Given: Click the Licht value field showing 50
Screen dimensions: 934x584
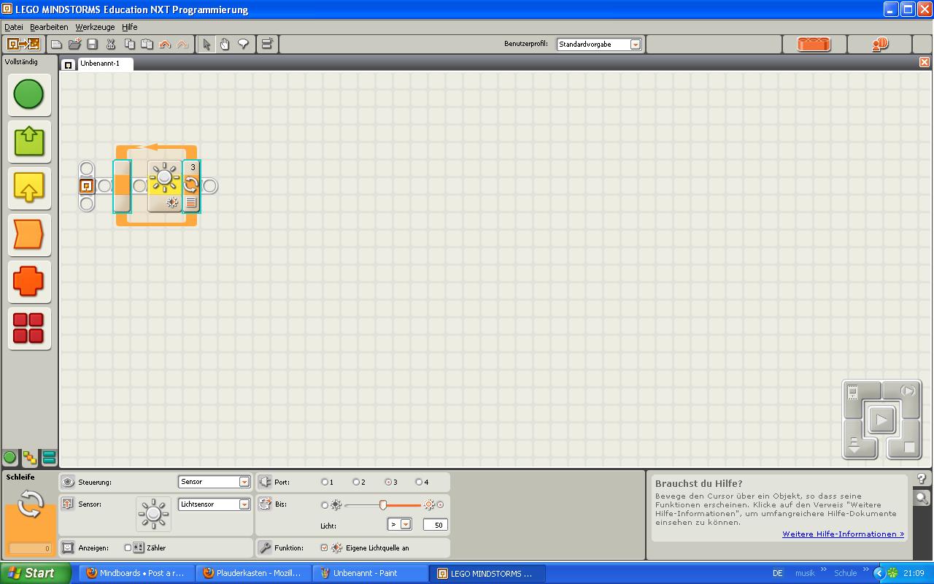Looking at the screenshot, I should point(436,525).
